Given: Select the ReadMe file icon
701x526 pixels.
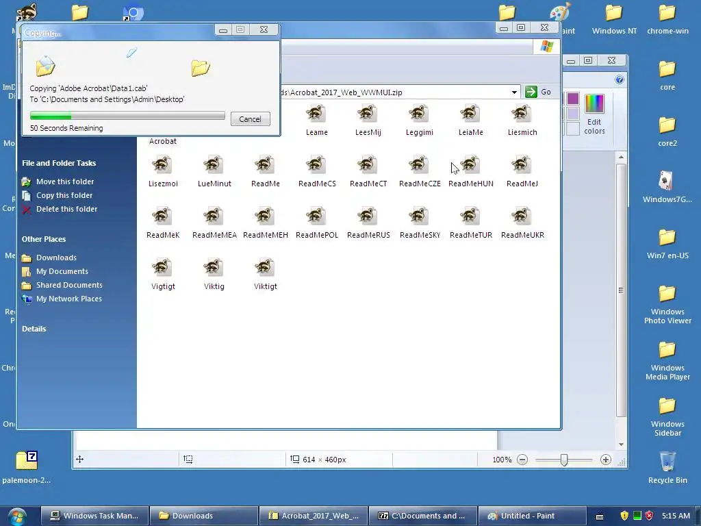Looking at the screenshot, I should click(x=266, y=165).
